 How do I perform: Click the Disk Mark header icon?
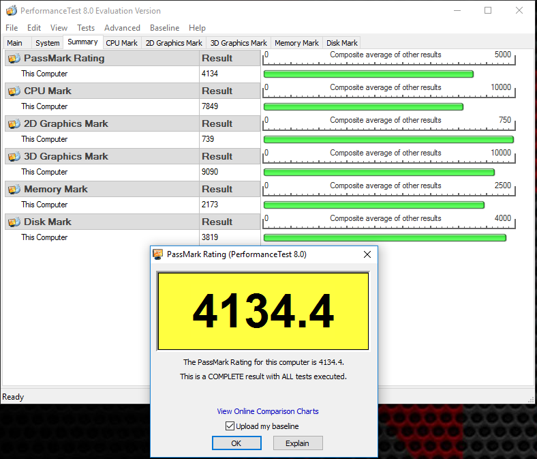coord(14,222)
